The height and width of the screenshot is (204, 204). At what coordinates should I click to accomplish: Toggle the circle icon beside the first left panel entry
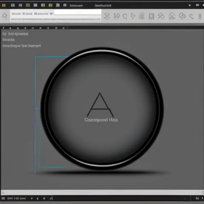click(4, 34)
